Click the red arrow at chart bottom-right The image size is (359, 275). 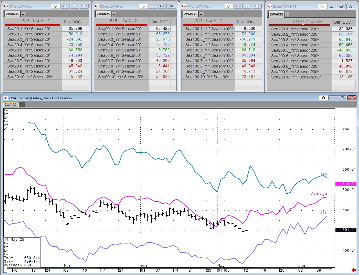(354, 270)
